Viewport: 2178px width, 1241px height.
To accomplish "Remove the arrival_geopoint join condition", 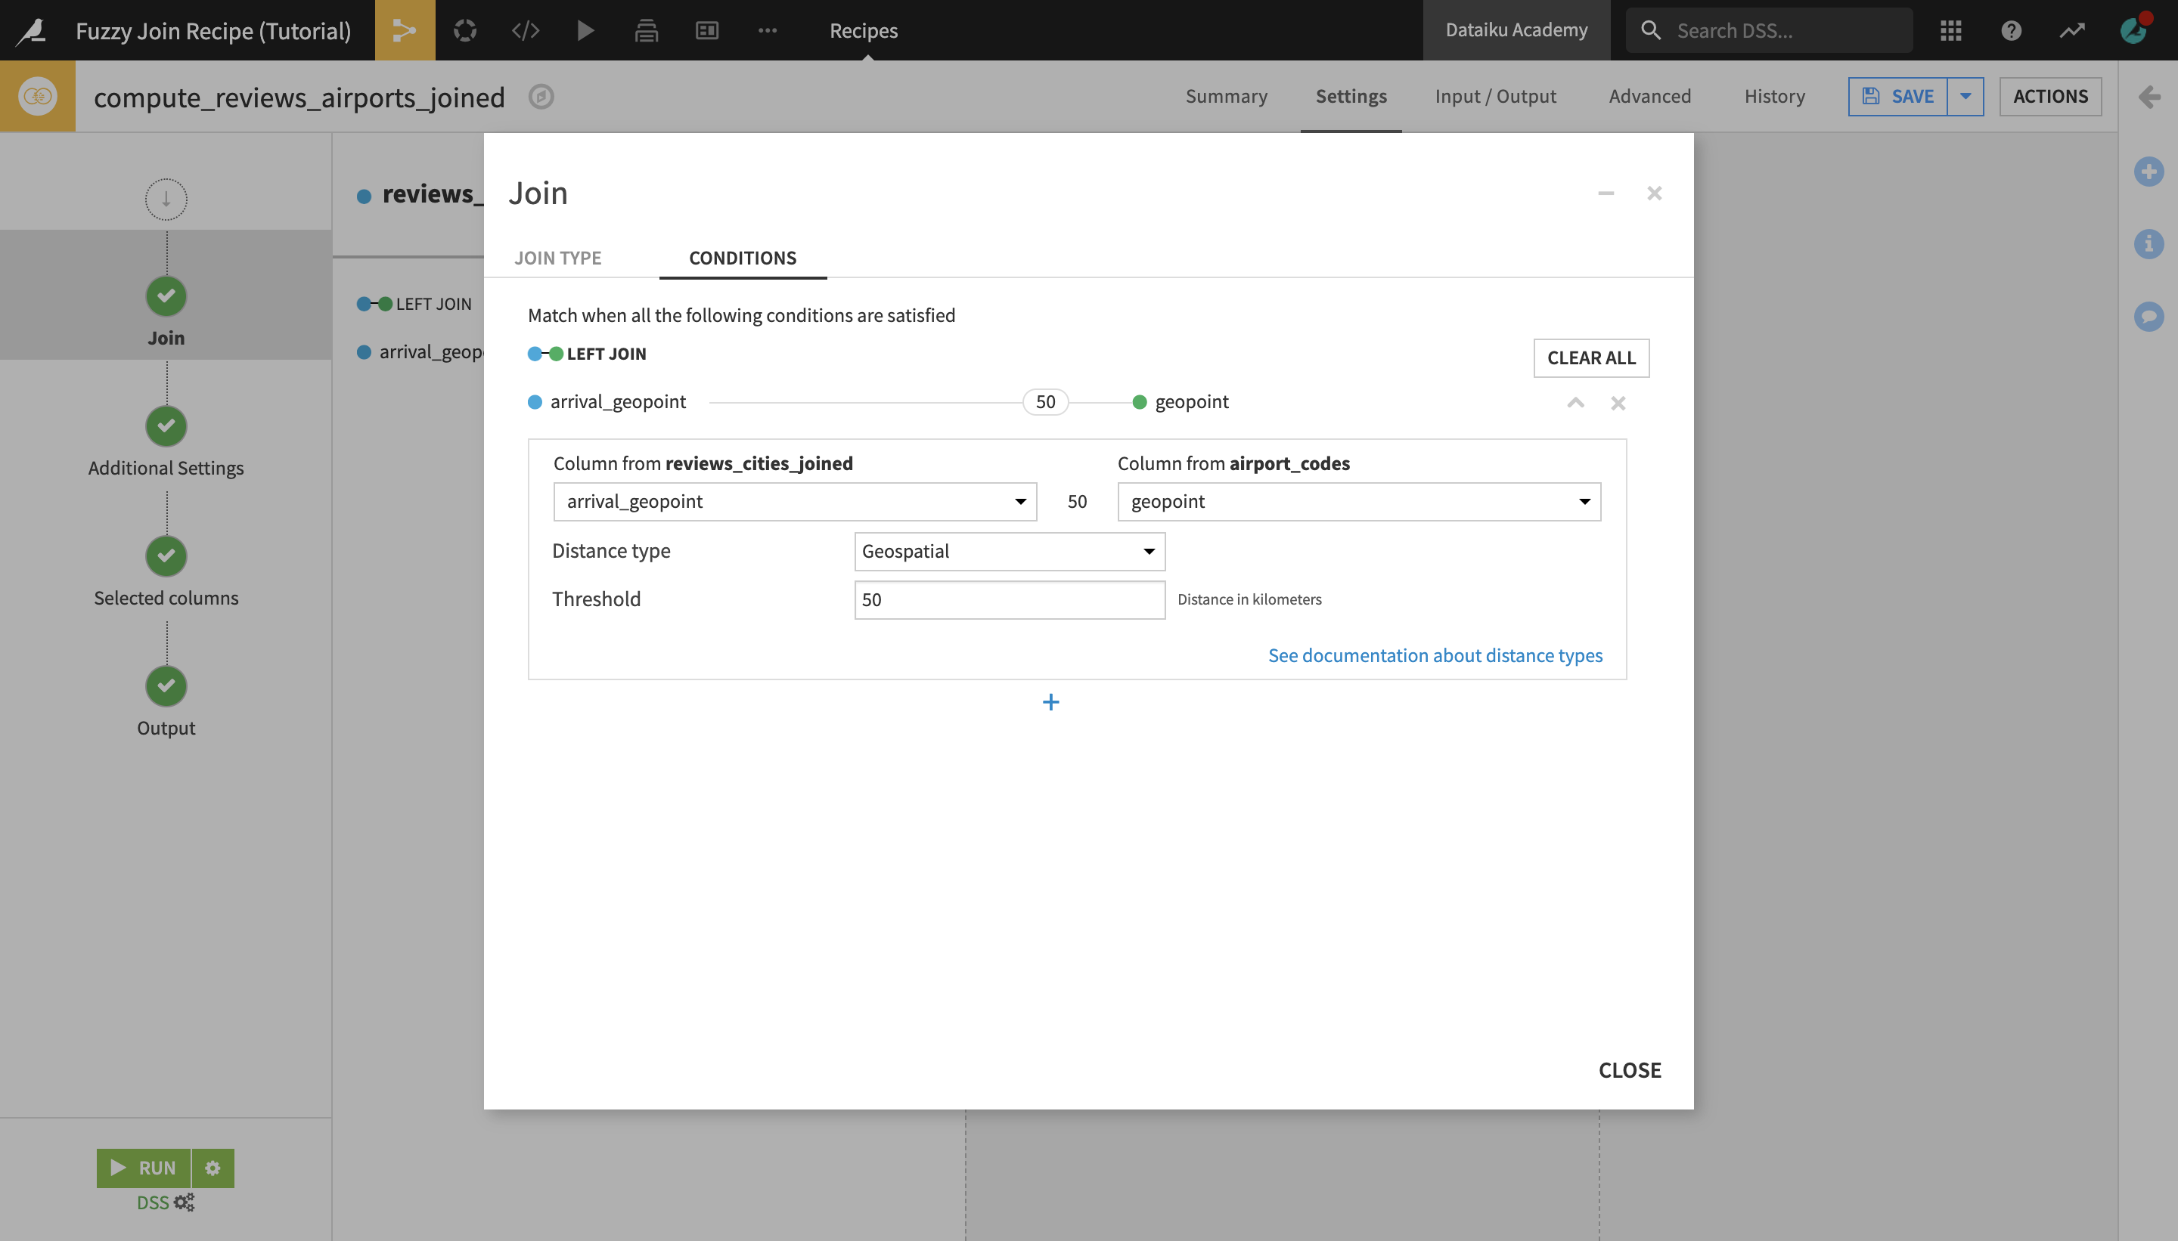I will tap(1618, 403).
